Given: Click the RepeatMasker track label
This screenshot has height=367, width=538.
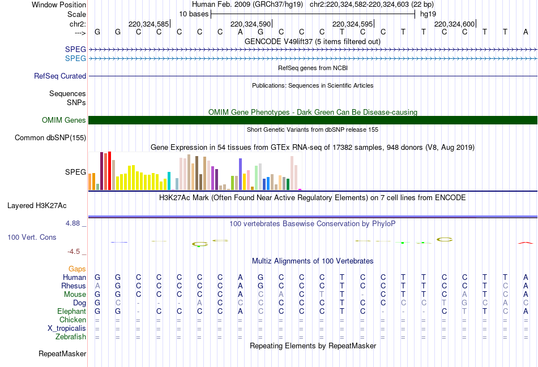Looking at the screenshot, I should pos(62,353).
